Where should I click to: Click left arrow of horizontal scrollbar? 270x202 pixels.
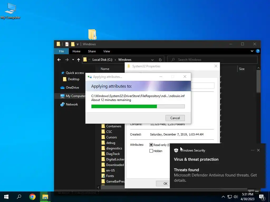[x=98, y=187]
